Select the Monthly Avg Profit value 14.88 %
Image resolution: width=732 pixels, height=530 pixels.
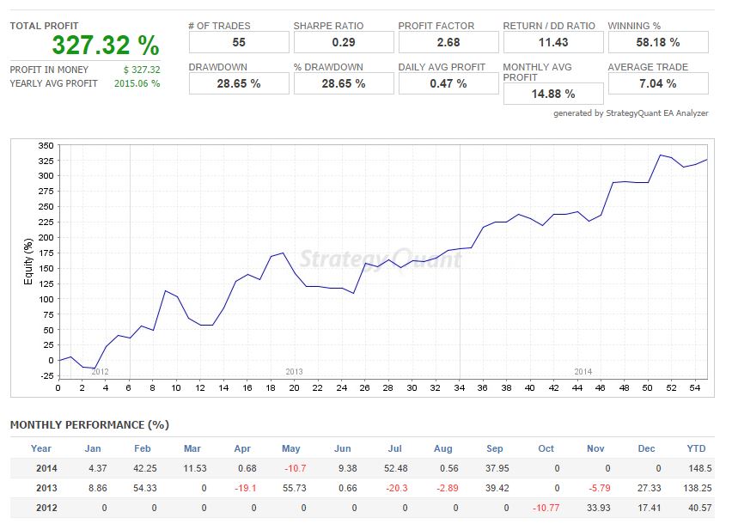[553, 94]
